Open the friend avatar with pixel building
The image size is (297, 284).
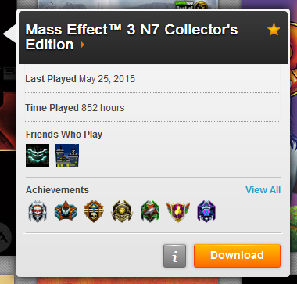[x=67, y=156]
